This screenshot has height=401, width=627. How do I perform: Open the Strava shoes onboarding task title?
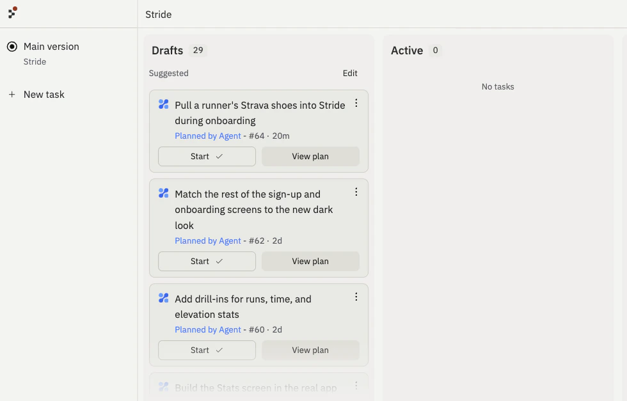click(x=260, y=113)
